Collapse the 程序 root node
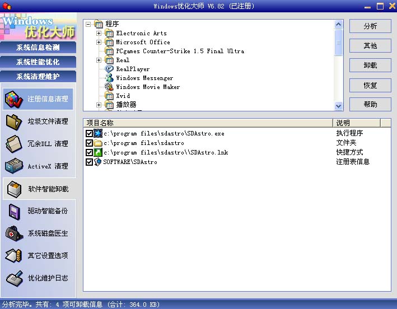Screen dimensions: 397x309 88,24
